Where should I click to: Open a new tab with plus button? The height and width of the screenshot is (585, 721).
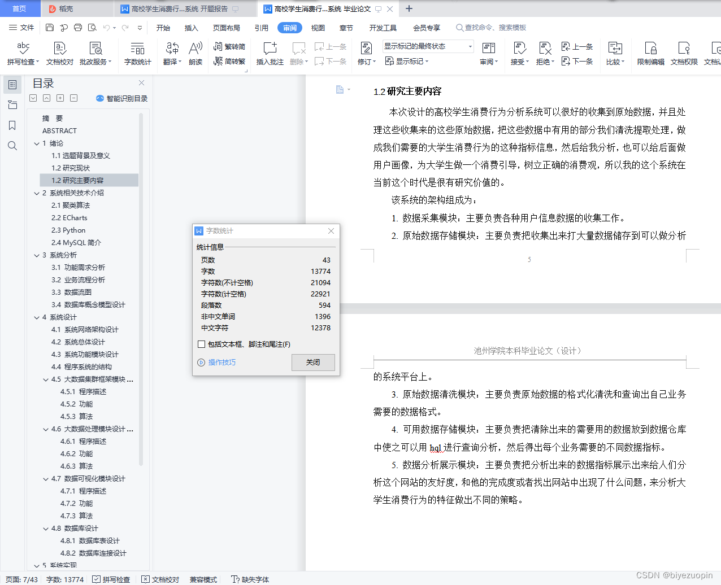tap(409, 8)
